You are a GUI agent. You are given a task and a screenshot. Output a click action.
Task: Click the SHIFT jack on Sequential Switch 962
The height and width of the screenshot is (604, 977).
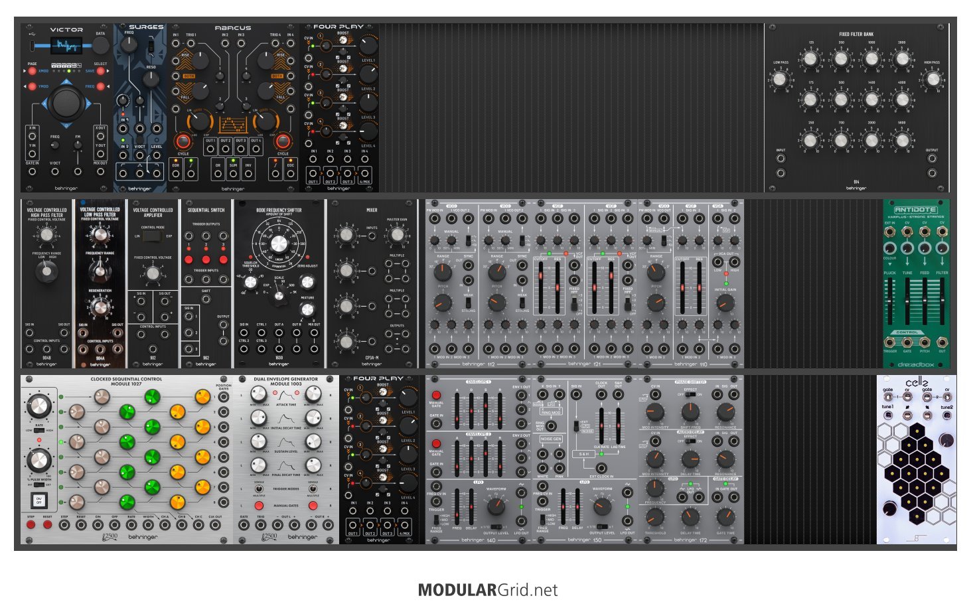206,299
